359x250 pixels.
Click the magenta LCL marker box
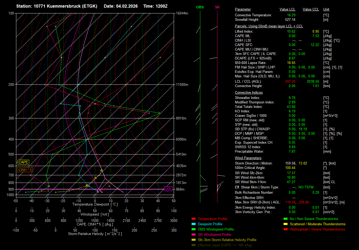point(168,189)
